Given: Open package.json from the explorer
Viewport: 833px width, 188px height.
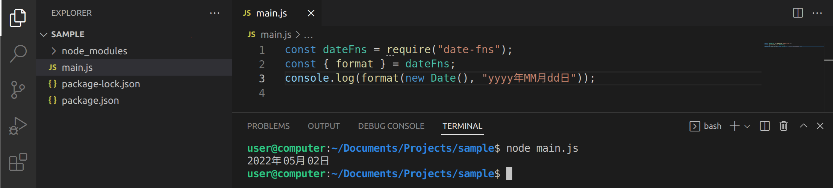Looking at the screenshot, I should pos(90,100).
